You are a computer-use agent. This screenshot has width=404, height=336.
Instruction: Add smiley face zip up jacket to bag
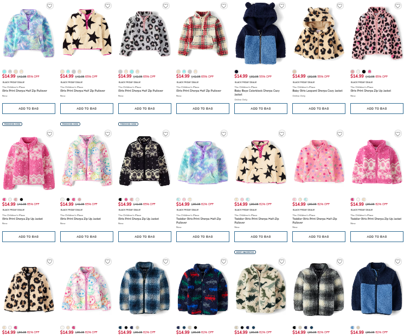[87, 237]
